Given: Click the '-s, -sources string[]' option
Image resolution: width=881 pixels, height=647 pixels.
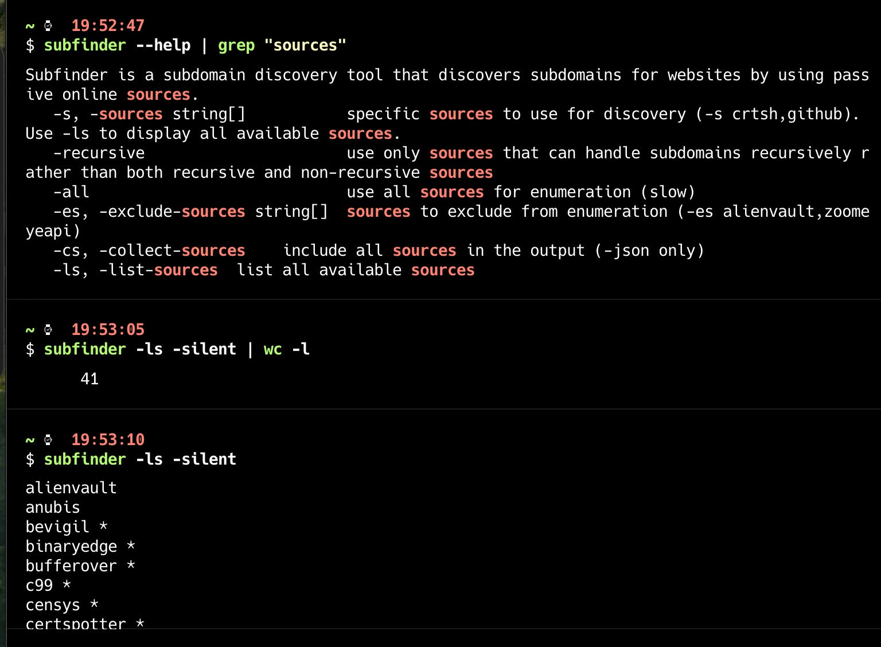Looking at the screenshot, I should click(149, 114).
